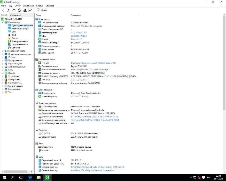The height and width of the screenshot is (181, 226).
Task: Select Суммарная информация in the tree
Action: [21, 25]
